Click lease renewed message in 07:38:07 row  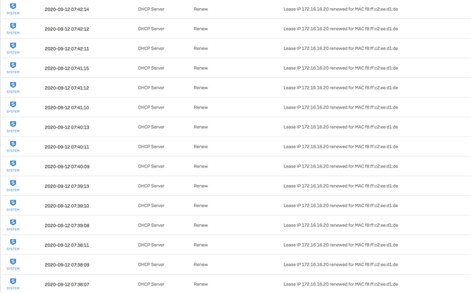341,284
